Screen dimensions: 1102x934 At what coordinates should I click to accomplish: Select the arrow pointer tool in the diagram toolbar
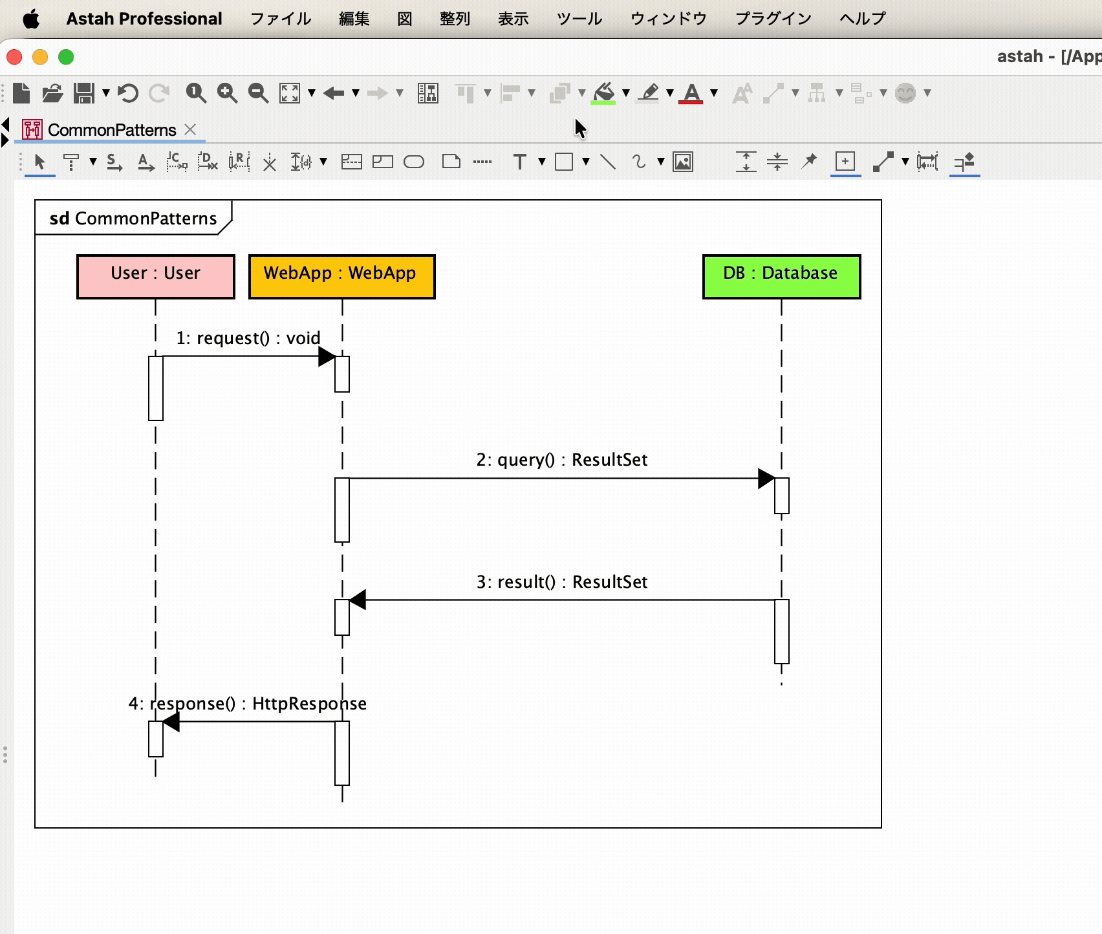click(40, 162)
